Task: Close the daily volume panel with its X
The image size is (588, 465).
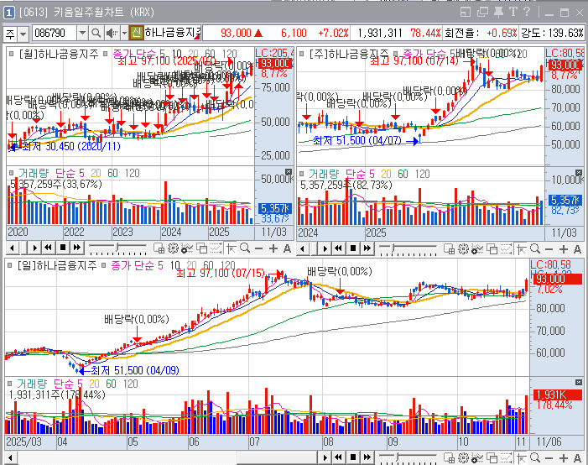Action: coord(579,383)
